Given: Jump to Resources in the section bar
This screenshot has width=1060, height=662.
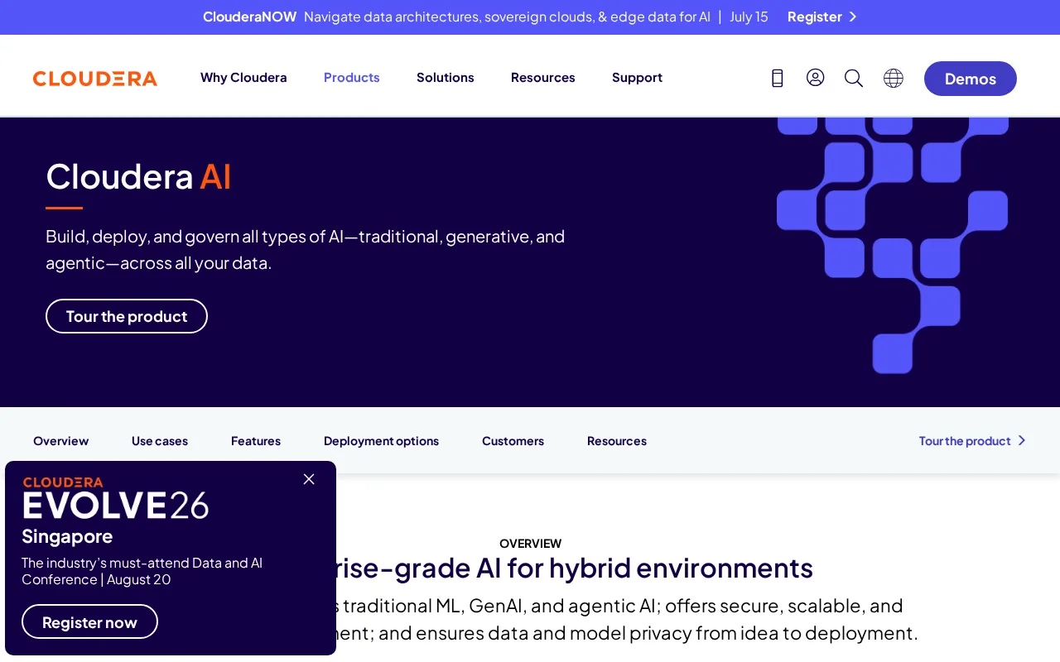Looking at the screenshot, I should (617, 440).
